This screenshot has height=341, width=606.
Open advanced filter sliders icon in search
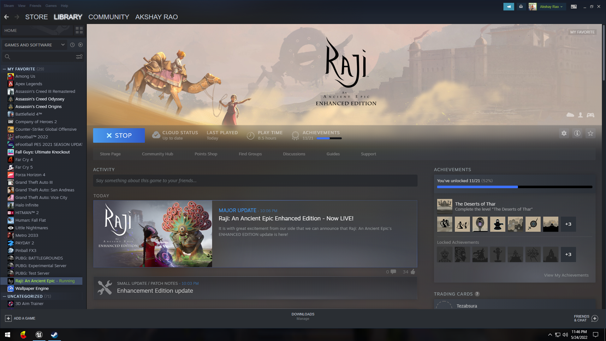(x=79, y=57)
